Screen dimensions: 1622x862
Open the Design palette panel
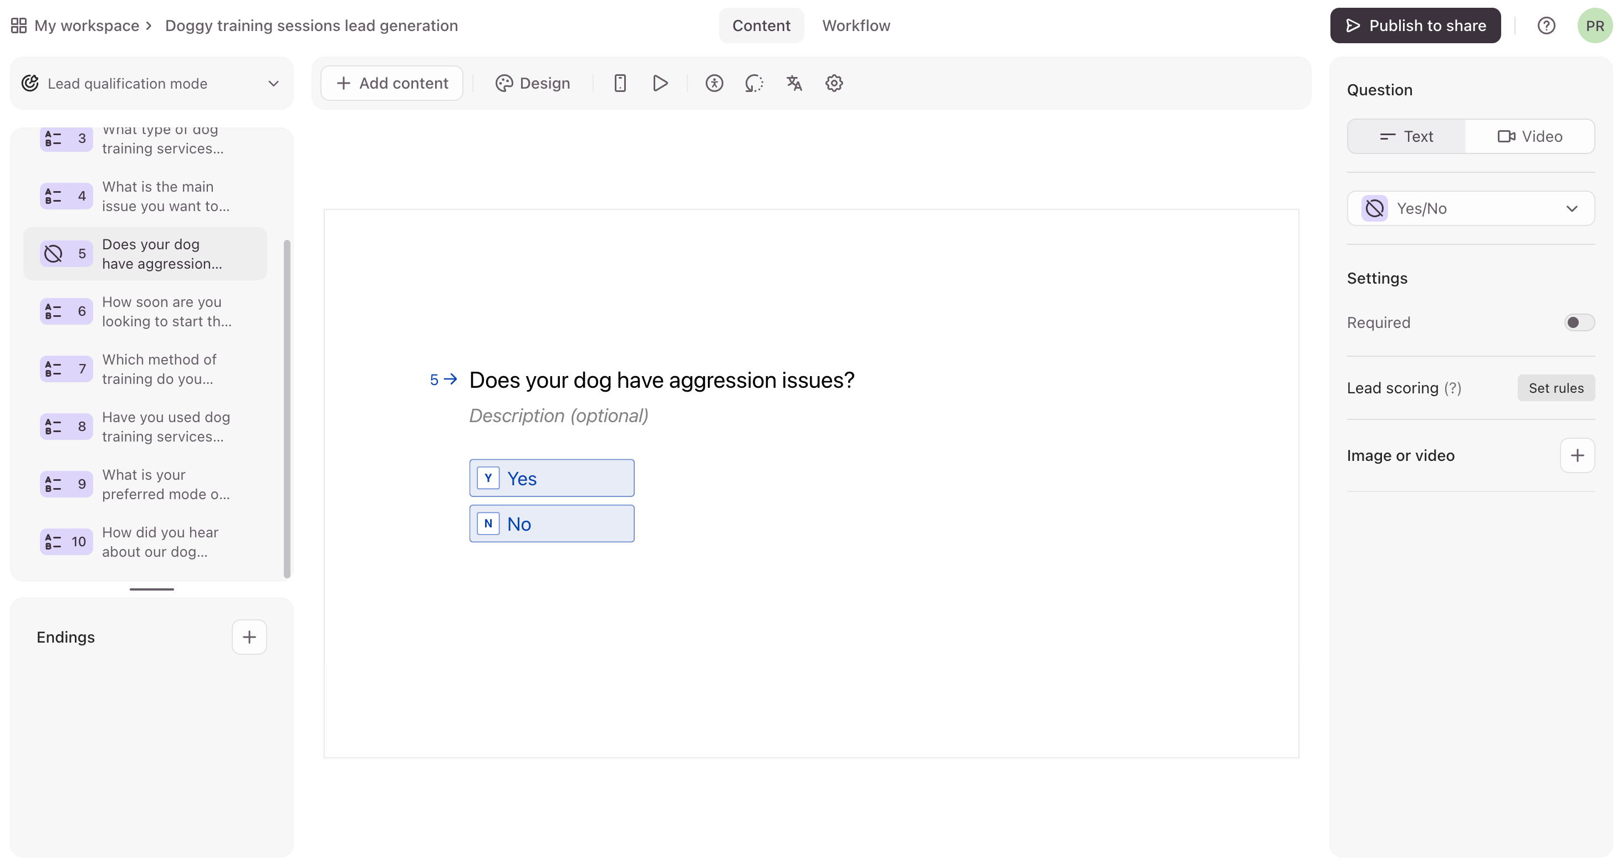click(x=533, y=83)
